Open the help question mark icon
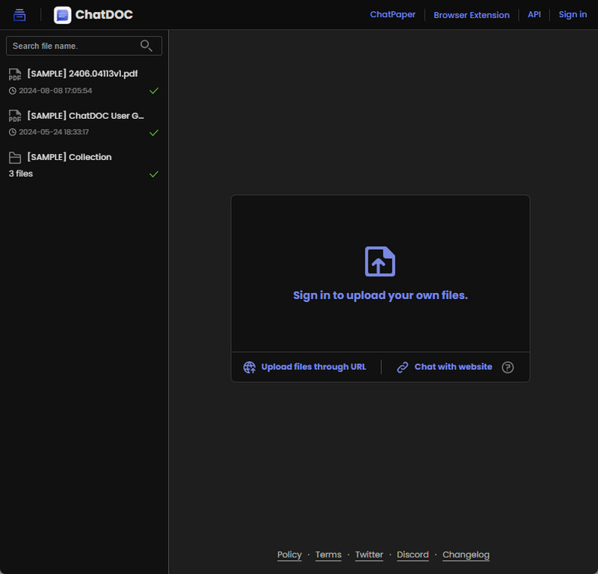Screen dimensions: 598x574 click(508, 367)
